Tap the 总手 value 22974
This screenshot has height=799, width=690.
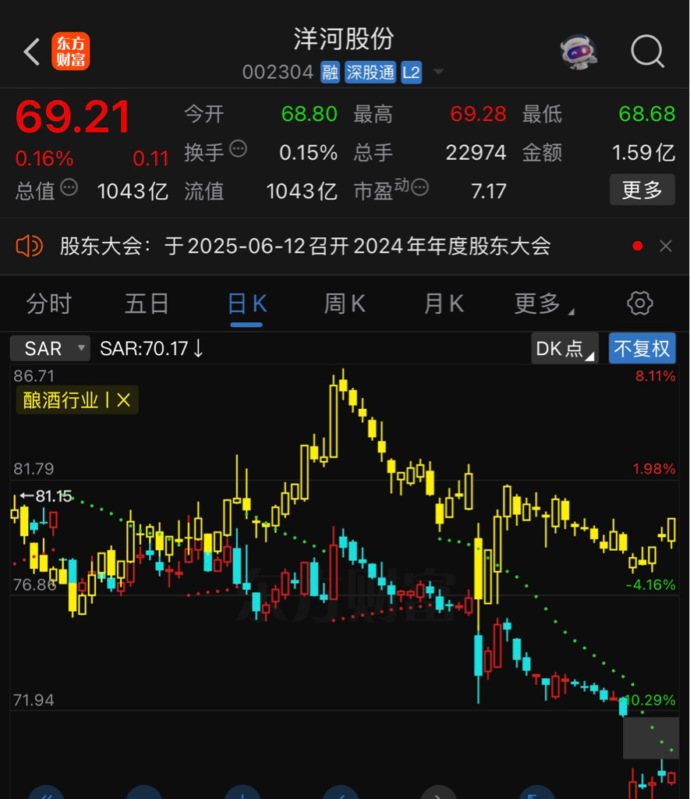click(476, 152)
